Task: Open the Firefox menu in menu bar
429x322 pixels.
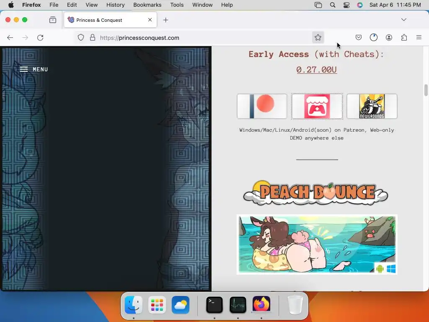Action: coord(31,5)
